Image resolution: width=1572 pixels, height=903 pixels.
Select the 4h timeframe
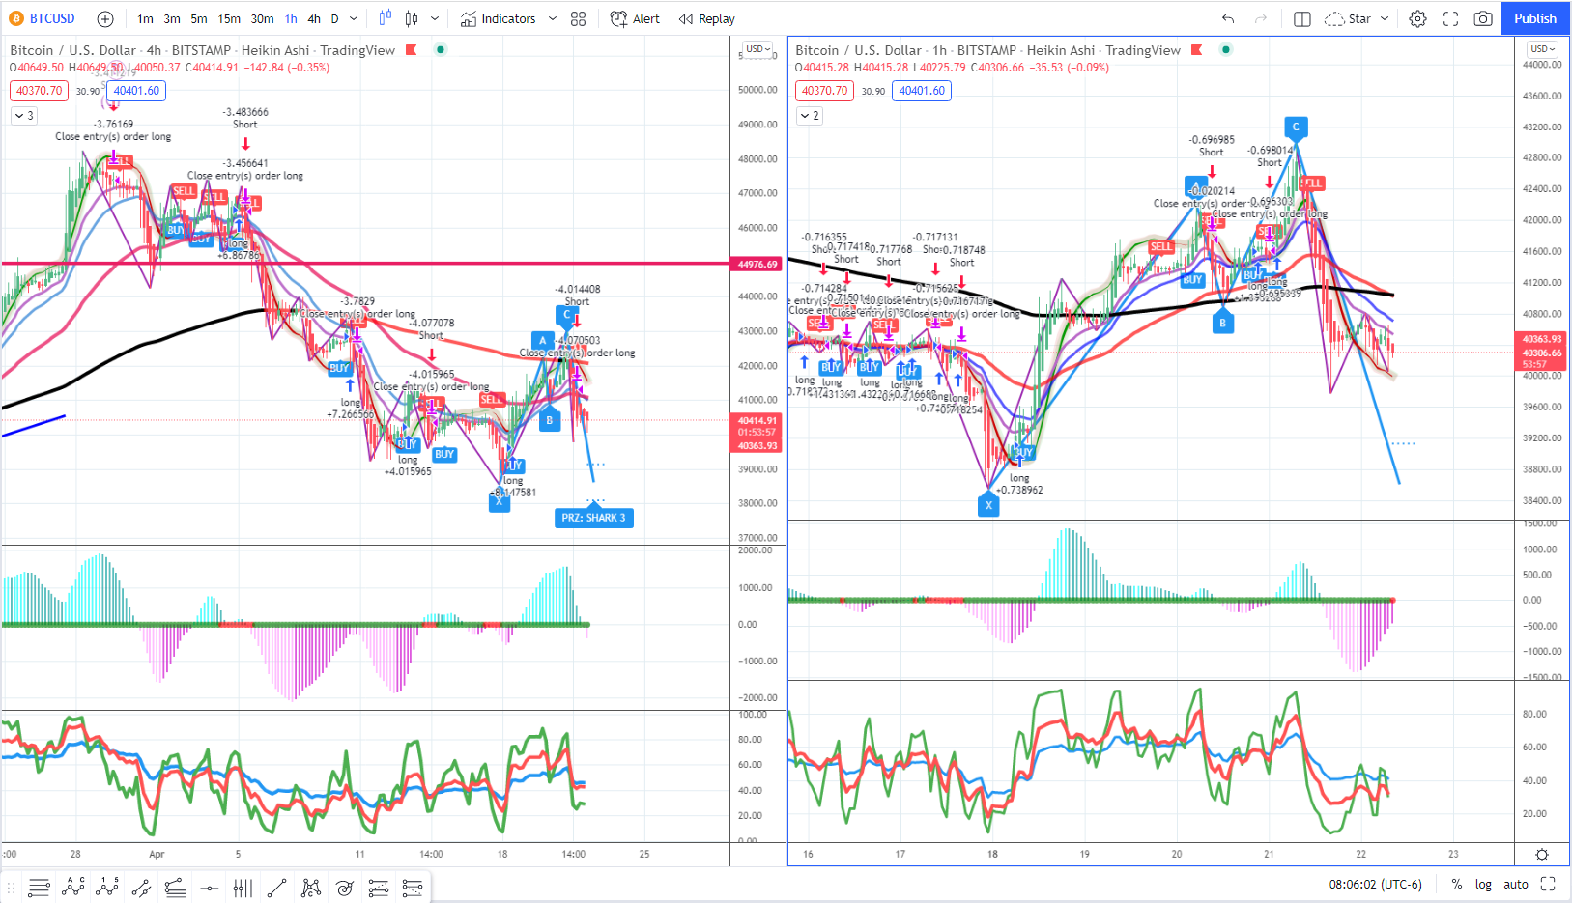coord(314,18)
